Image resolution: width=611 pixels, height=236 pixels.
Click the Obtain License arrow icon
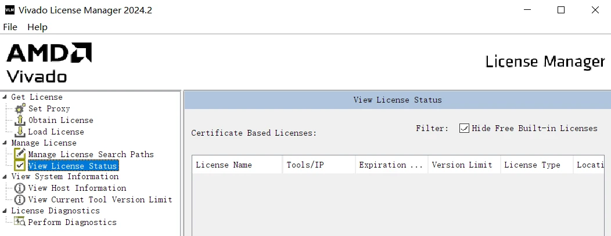coord(20,120)
